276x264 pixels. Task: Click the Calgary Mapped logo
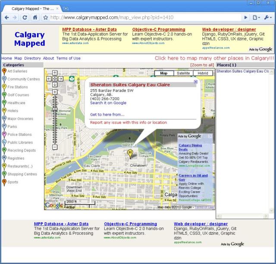tap(30, 39)
